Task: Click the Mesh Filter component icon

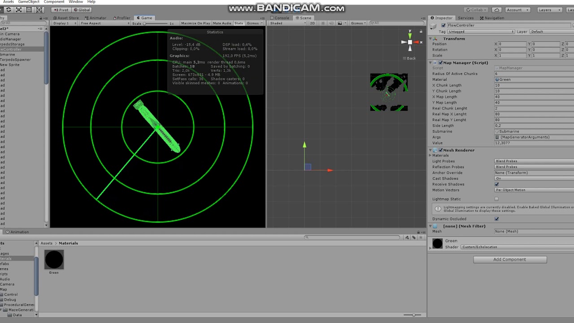Action: coord(435,226)
